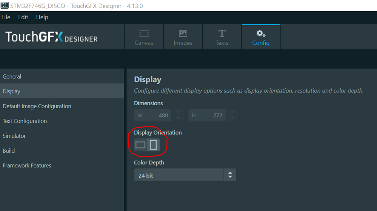Click the TouchGFX Designer logo
Screen dimensions: 377x211
(51, 37)
